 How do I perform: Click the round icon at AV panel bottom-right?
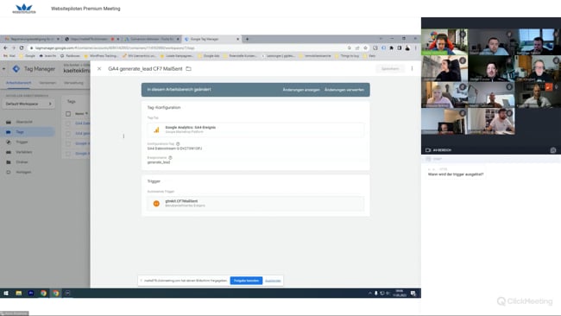(x=553, y=150)
